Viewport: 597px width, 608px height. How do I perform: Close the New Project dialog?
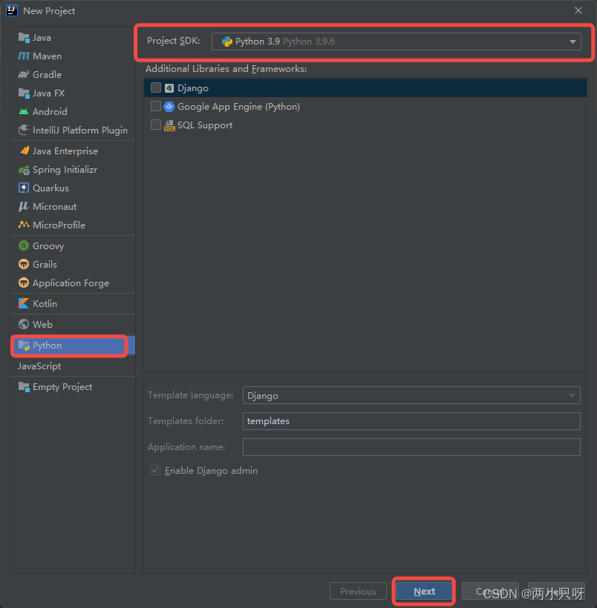click(578, 10)
